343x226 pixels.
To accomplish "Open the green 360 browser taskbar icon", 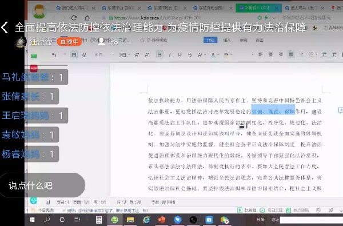I will tap(115, 220).
